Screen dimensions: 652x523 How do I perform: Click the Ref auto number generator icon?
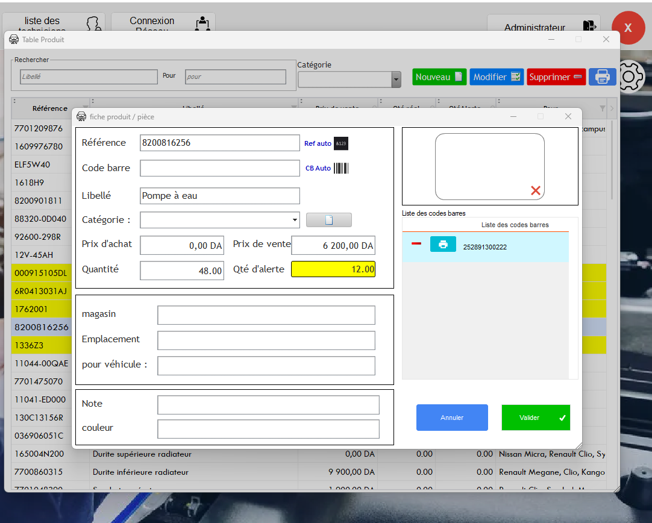pos(341,143)
